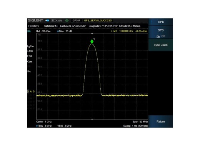Viewport: 200px width, 146px height.
Task: Click the Free trigger label
Action: click(x=30, y=56)
